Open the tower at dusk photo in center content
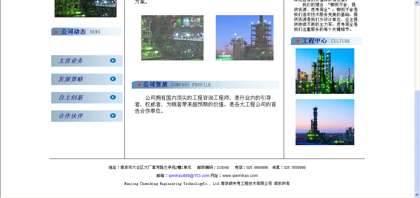 pos(245,38)
